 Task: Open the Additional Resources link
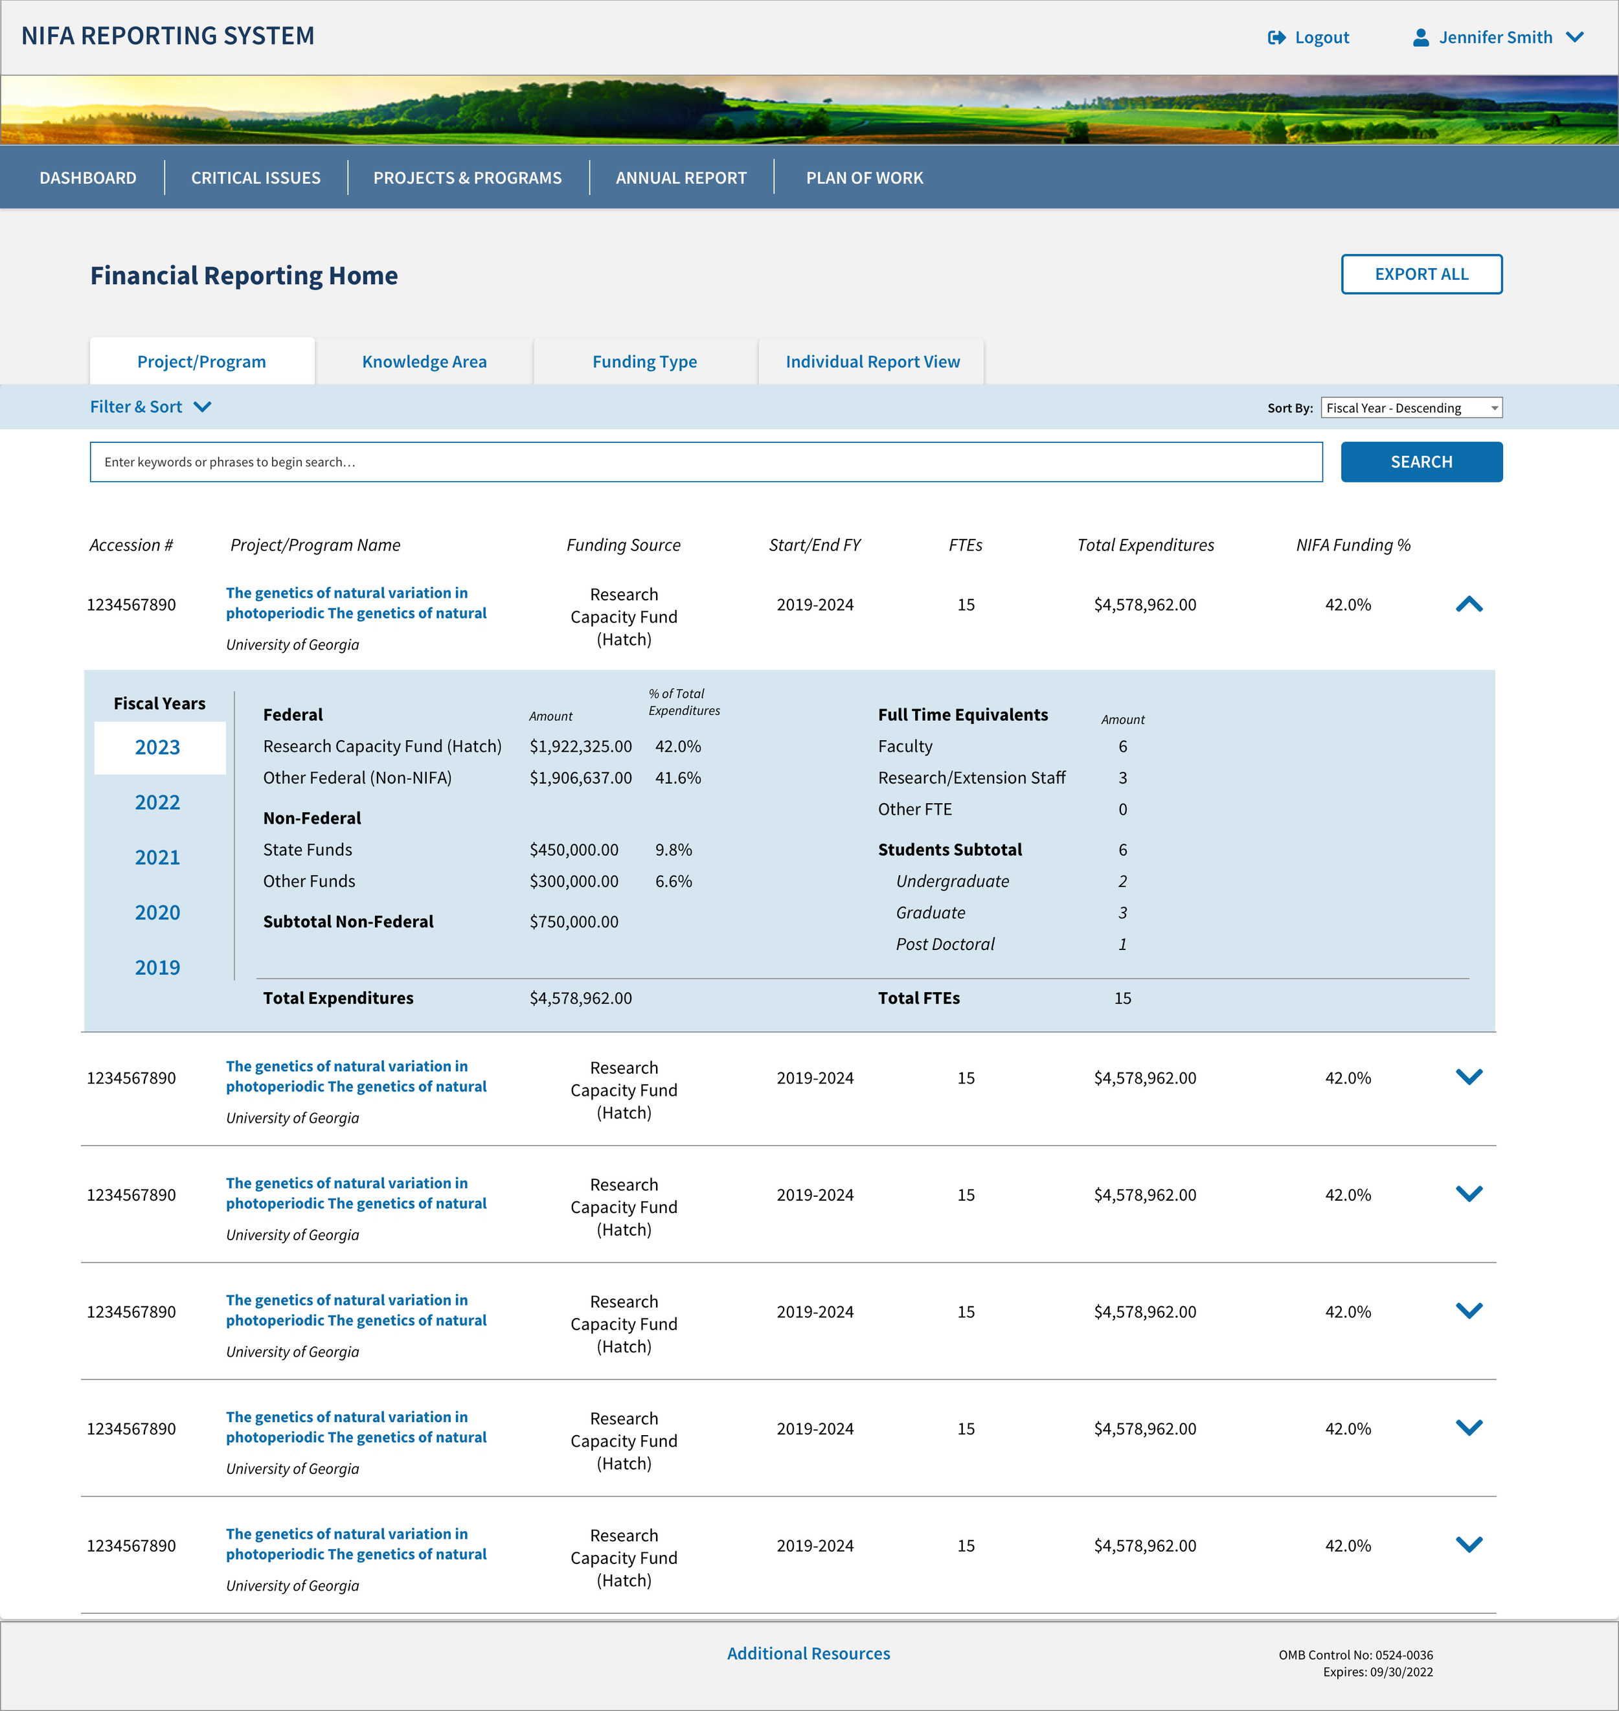coord(808,1653)
